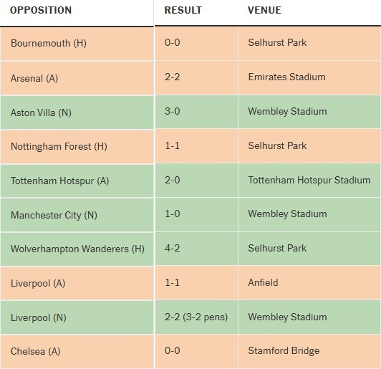Screen dimensions: 381x369
Task: Select the Arsenal (A) opposition cell
Action: (77, 78)
